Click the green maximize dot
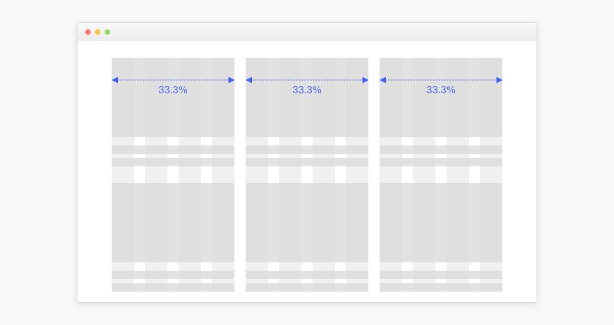This screenshot has width=614, height=325. (107, 32)
